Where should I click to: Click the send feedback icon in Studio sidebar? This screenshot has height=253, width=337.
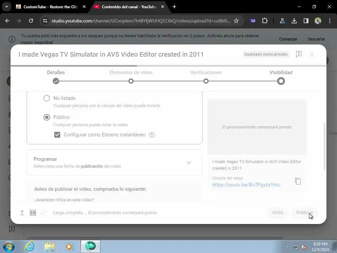coord(12,229)
